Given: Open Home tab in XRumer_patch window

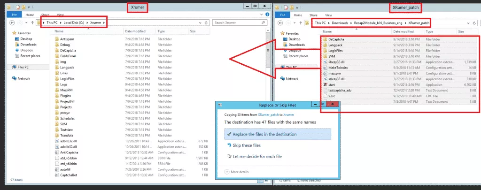Looking at the screenshot, I should [298, 15].
